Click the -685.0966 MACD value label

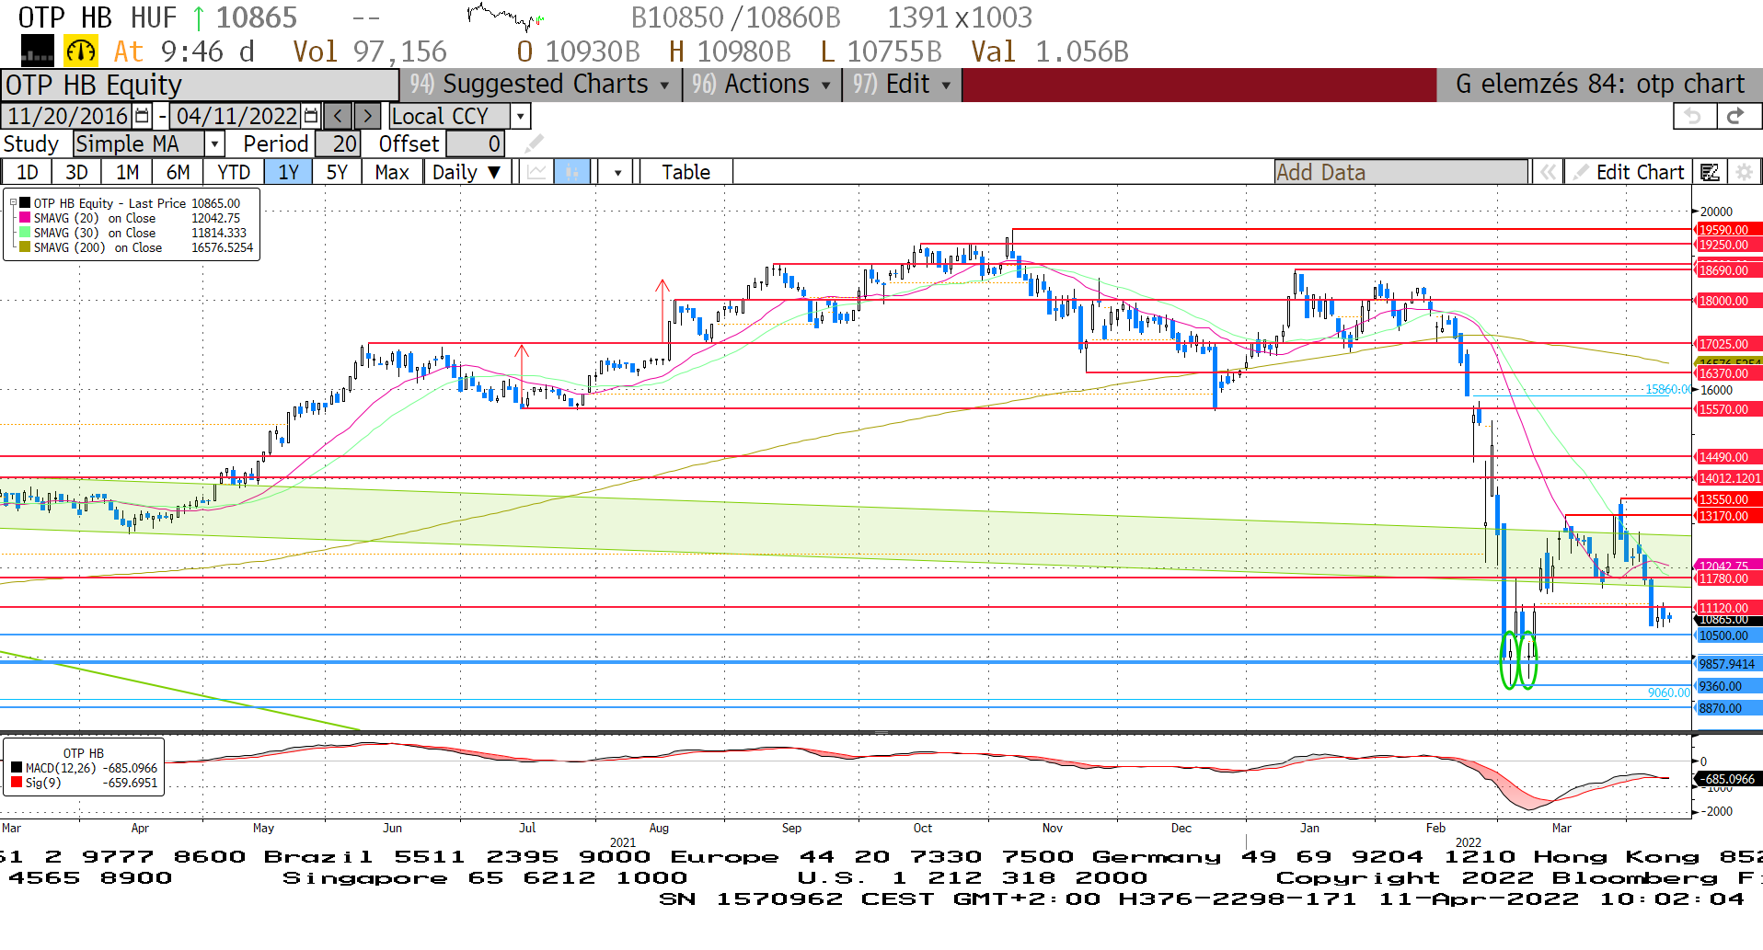pyautogui.click(x=1727, y=779)
